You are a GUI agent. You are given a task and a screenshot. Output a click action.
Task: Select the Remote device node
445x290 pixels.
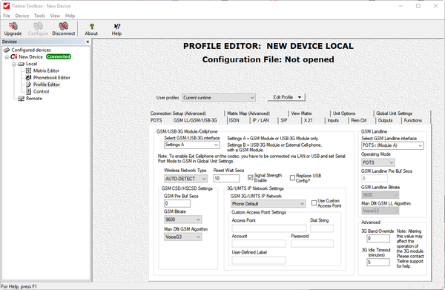[34, 99]
